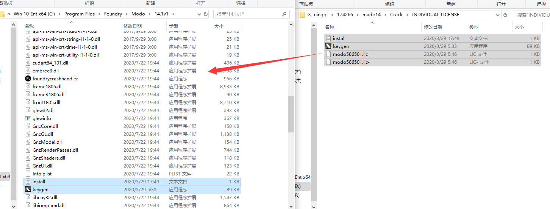This screenshot has height=209, width=550.
Task: Open the left address bar history dropdown
Action: [199, 14]
